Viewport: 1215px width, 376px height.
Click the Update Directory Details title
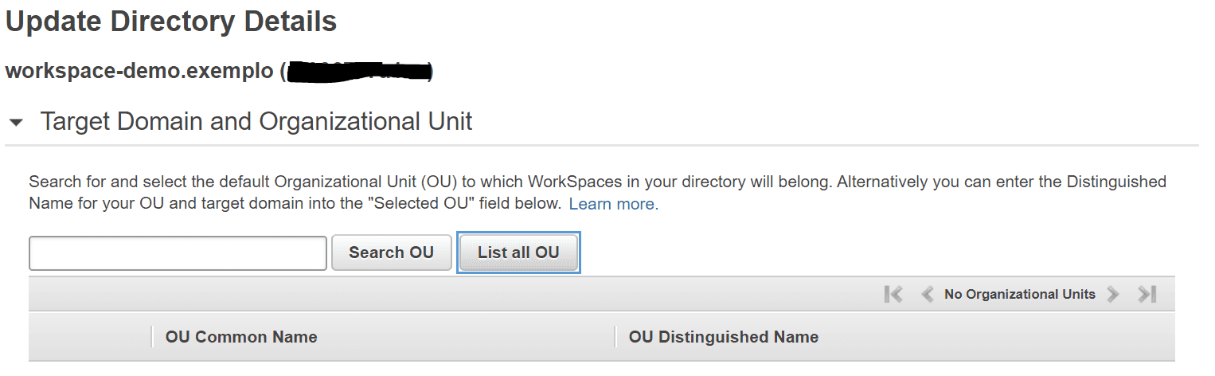tap(171, 22)
